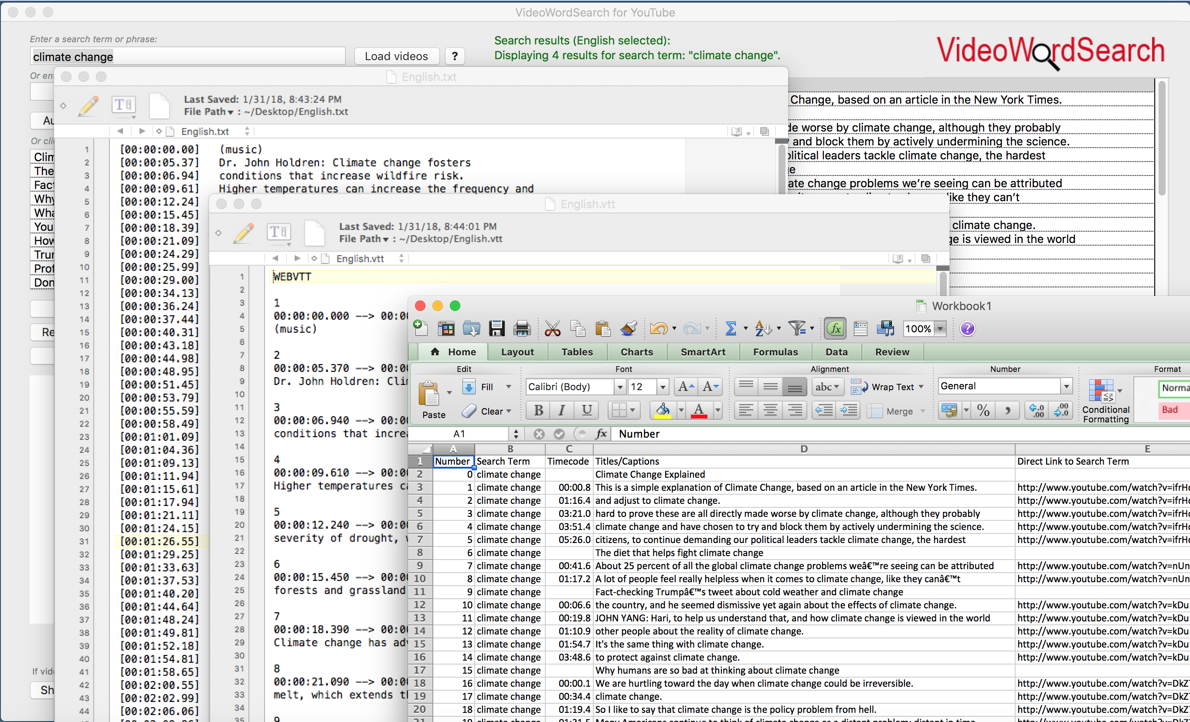Click the Merge button in Alignment group
Viewport: 1190px width, 722px height.
pos(896,411)
